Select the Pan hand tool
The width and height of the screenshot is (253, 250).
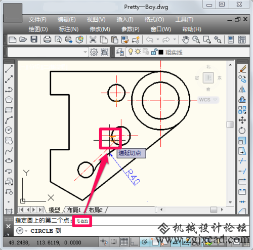tap(186, 39)
